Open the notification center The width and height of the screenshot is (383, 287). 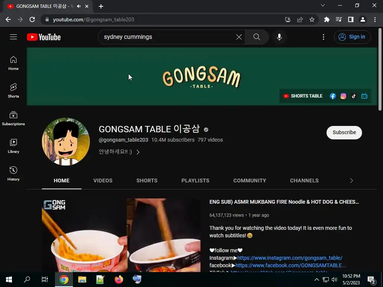tap(371, 280)
